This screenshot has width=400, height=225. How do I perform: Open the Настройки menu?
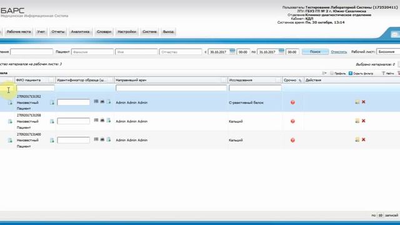(126, 32)
